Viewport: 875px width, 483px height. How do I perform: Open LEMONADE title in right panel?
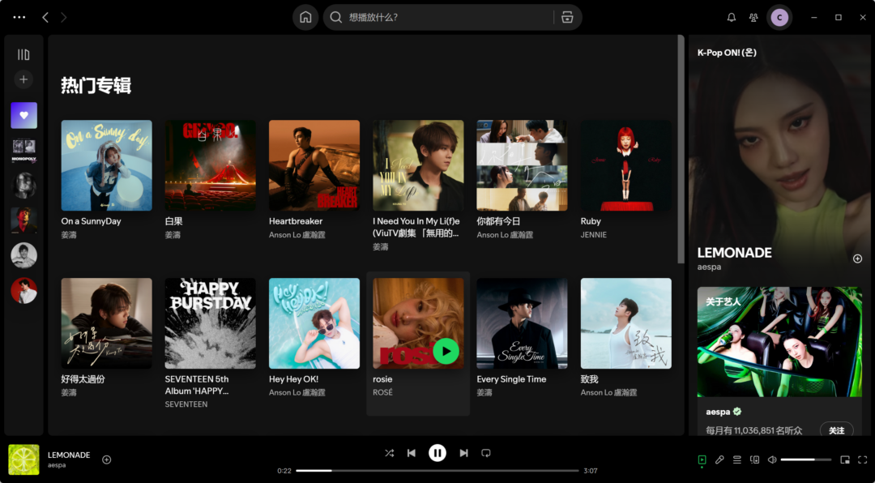(734, 253)
